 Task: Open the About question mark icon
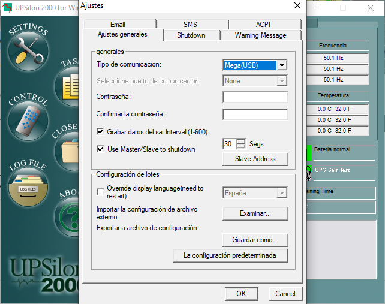pos(67,217)
